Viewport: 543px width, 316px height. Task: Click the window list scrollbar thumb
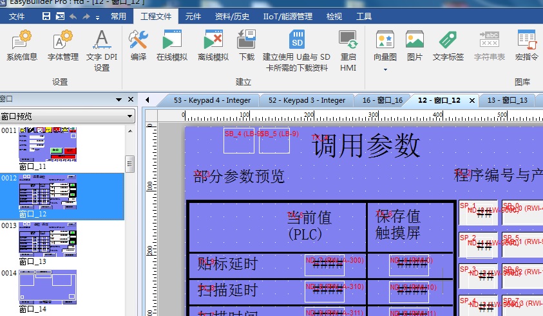tap(129, 163)
